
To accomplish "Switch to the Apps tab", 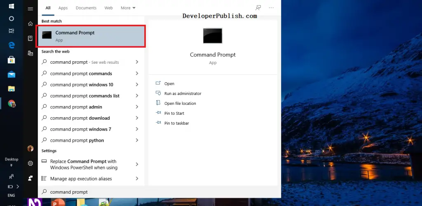I will coord(63,8).
